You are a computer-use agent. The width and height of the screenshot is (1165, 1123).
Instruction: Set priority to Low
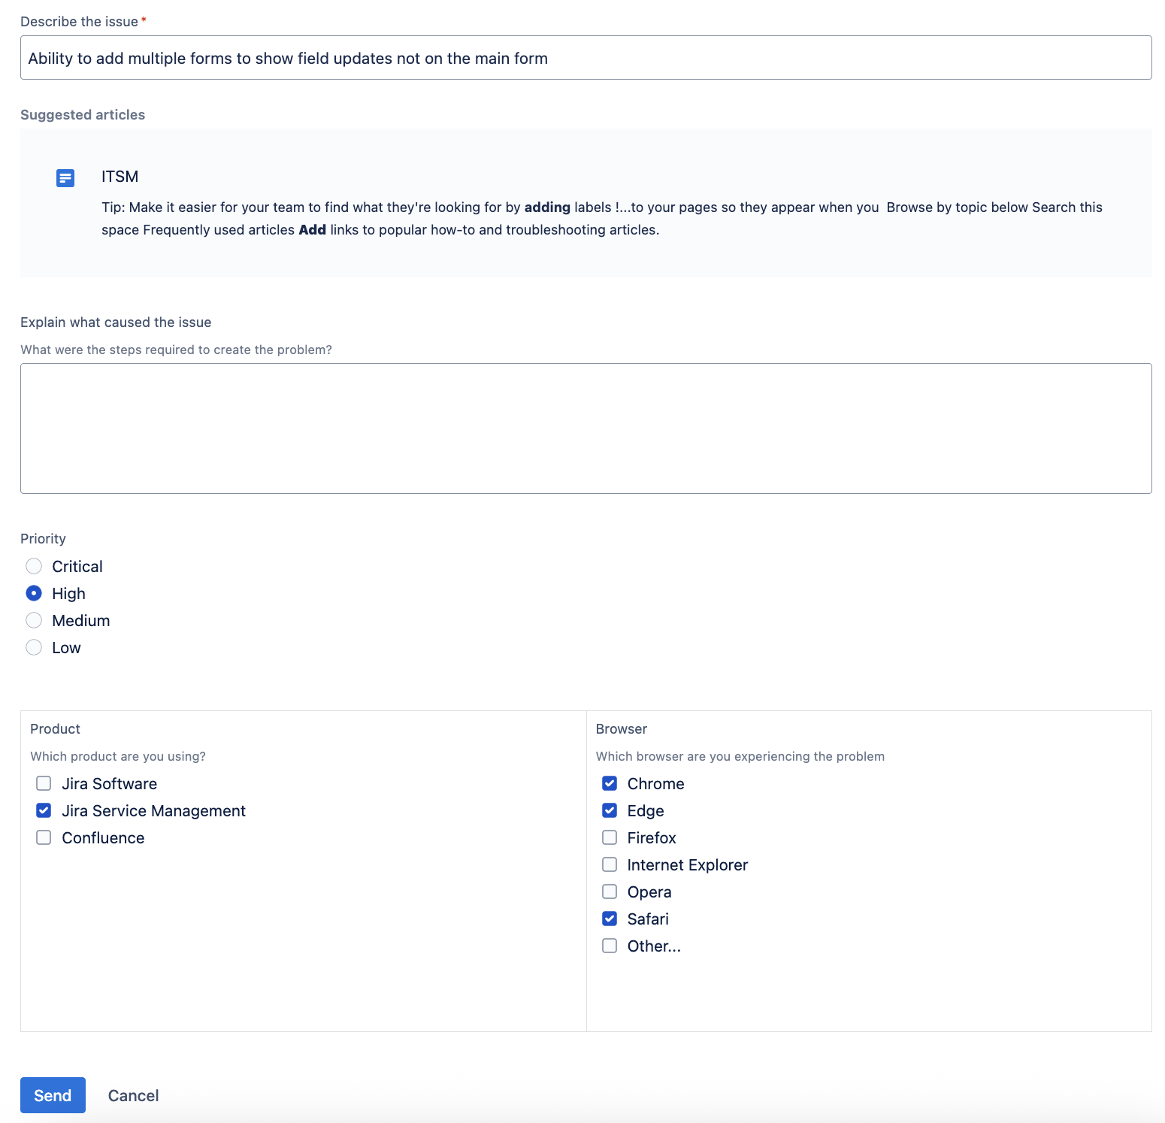pyautogui.click(x=34, y=647)
